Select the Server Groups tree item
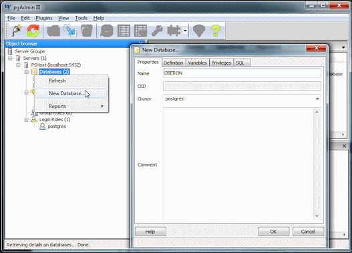Image resolution: width=352 pixels, height=253 pixels. coord(30,51)
